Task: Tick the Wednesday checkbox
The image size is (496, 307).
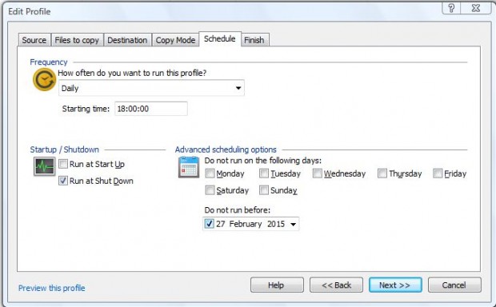Action: tap(318, 173)
